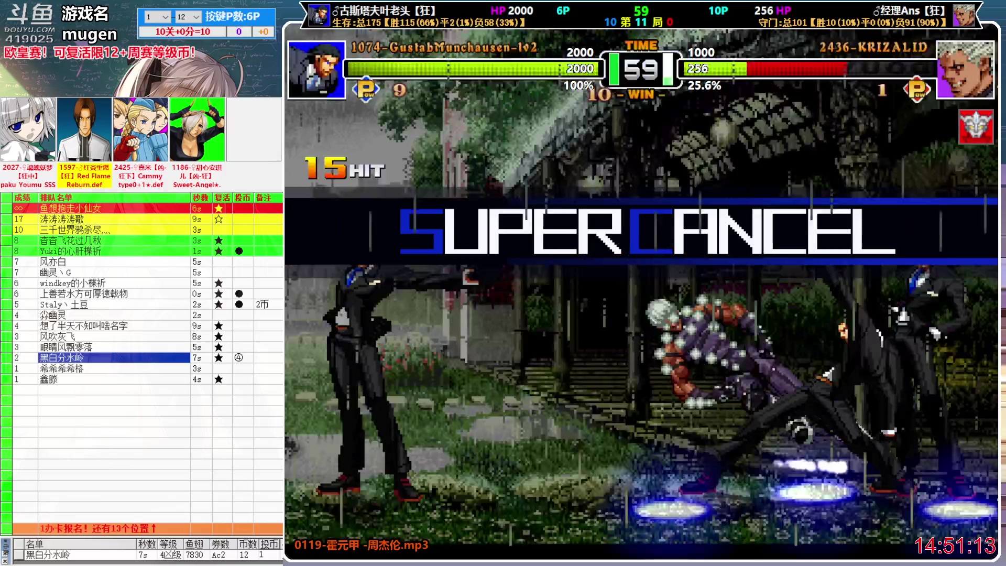The width and height of the screenshot is (1006, 566).
Task: Click player two's POW gauge icon
Action: pos(917,90)
